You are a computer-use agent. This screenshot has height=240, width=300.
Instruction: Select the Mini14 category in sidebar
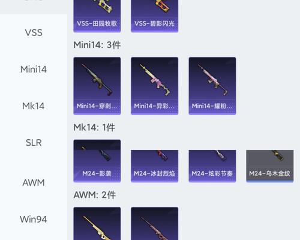(x=34, y=70)
